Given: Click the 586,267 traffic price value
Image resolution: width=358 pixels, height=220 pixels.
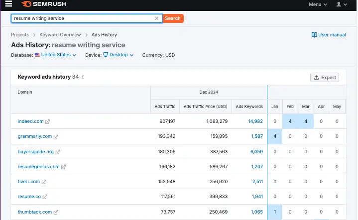Looking at the screenshot, I should click(x=219, y=167).
